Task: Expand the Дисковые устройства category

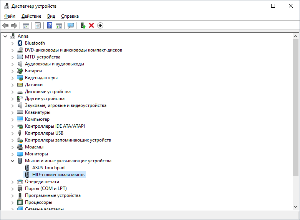Action: point(13,92)
